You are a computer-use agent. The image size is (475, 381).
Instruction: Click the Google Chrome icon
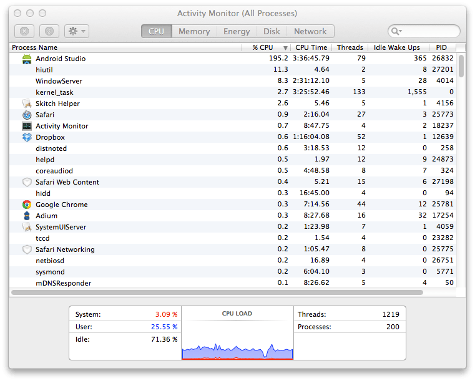[x=27, y=205]
